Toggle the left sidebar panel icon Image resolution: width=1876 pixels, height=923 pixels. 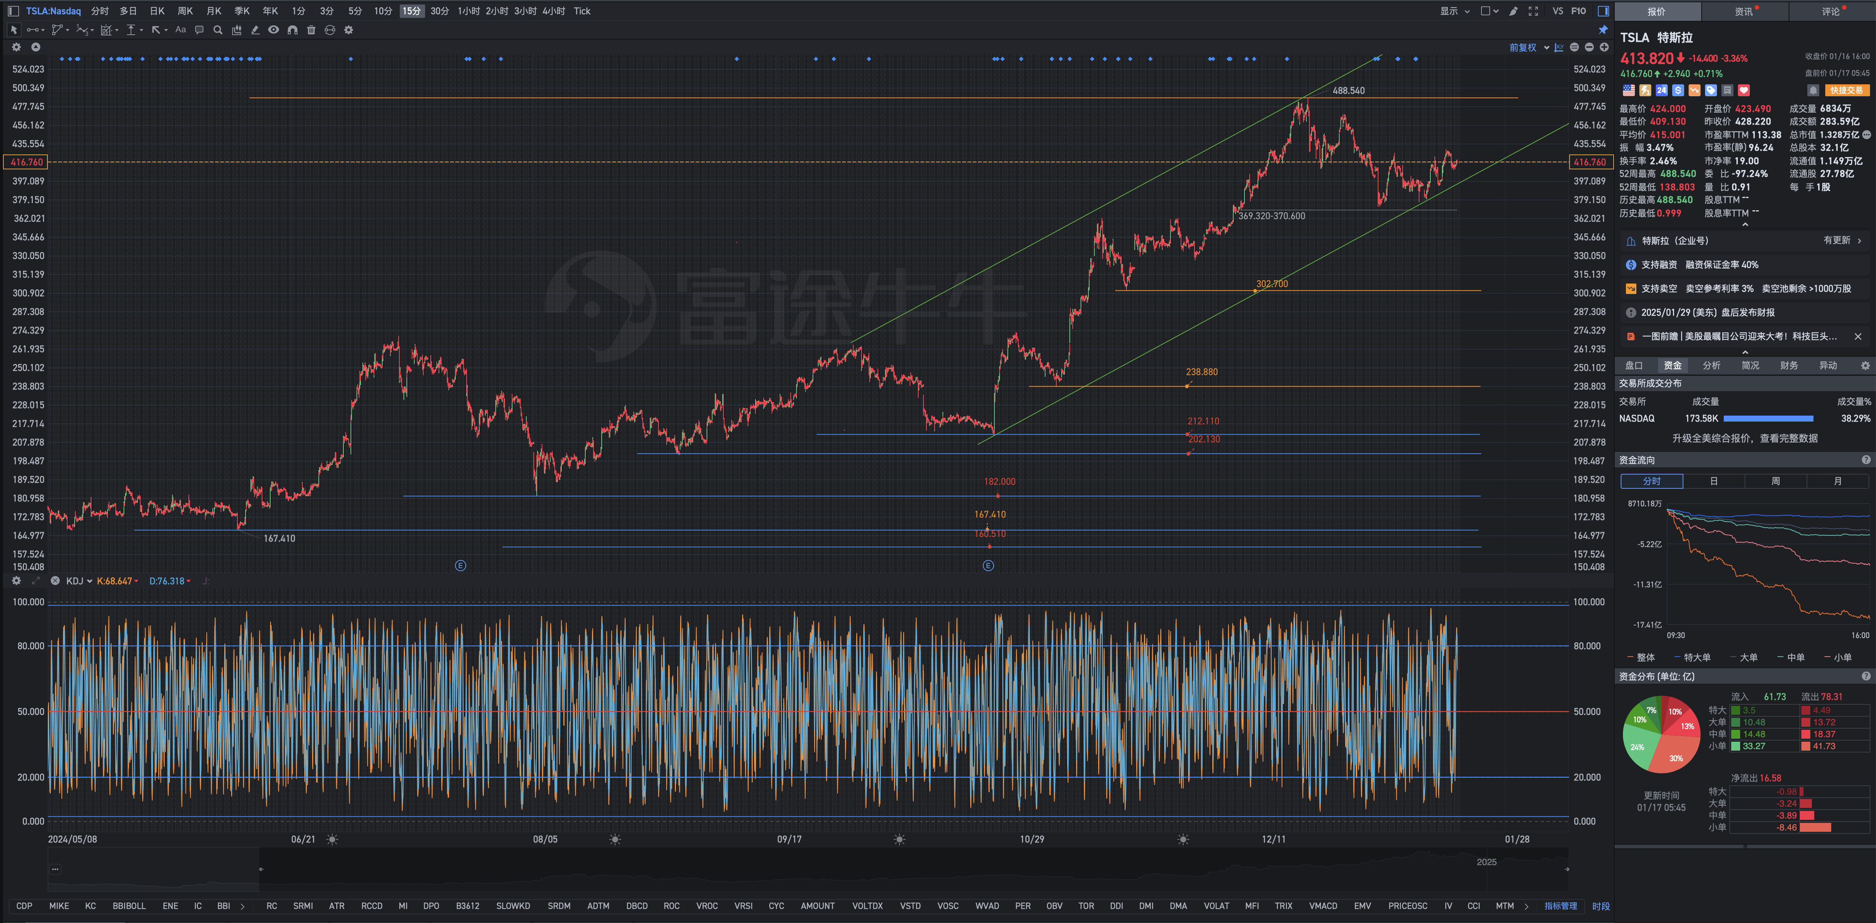(13, 11)
